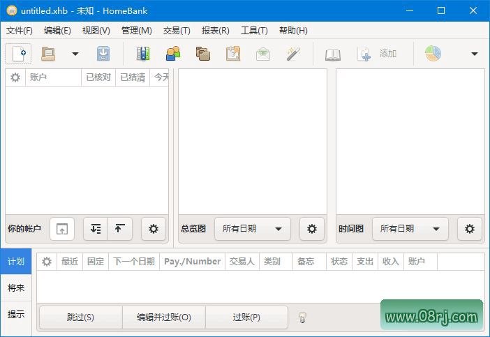This screenshot has height=337, width=490.
Task: Open 工具(T) menu
Action: coord(254,30)
